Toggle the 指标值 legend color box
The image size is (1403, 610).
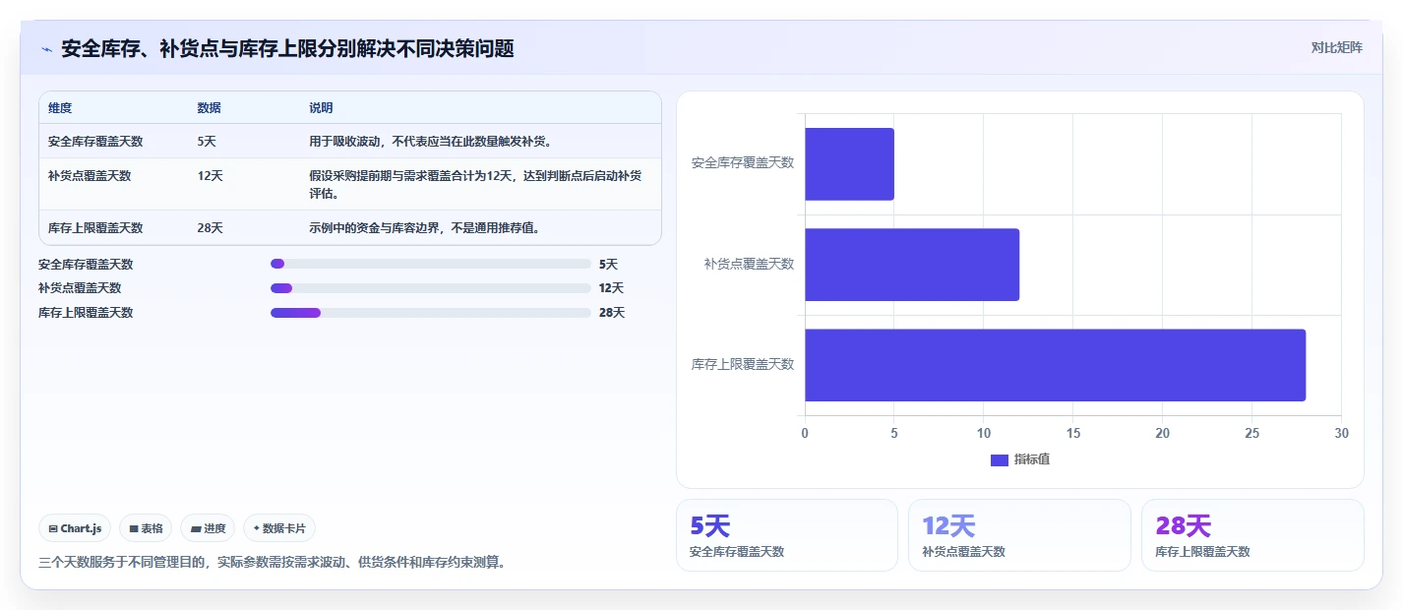tap(1000, 459)
